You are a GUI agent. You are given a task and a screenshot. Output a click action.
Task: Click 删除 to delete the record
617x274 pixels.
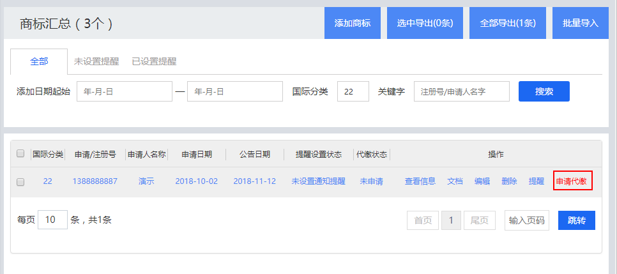pyautogui.click(x=509, y=181)
